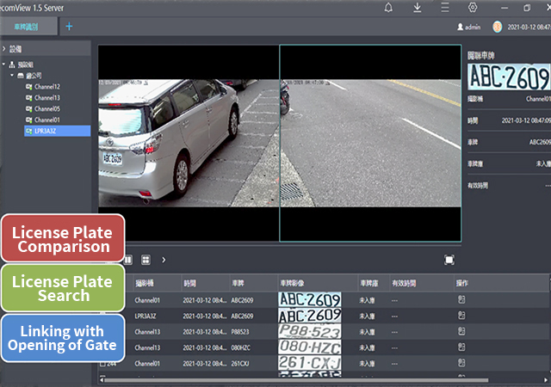Select LPR3A3Z in the camera tree
This screenshot has height=387, width=551.
58,131
